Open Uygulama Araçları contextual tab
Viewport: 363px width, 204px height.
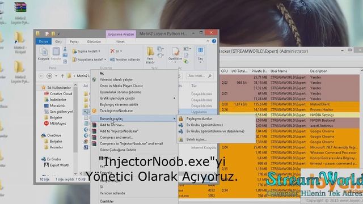click(121, 34)
